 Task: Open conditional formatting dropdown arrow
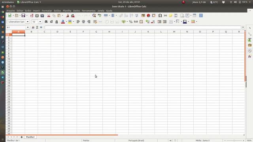[x=196, y=22]
